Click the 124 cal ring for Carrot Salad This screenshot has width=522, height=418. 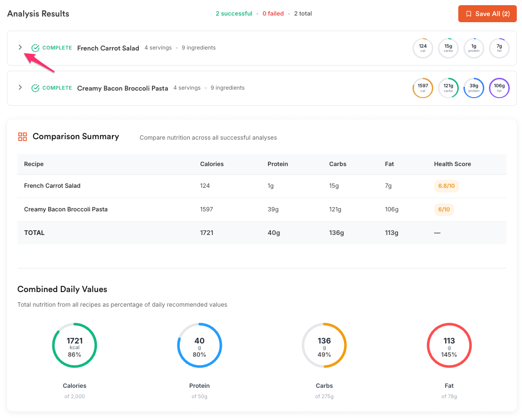click(422, 48)
